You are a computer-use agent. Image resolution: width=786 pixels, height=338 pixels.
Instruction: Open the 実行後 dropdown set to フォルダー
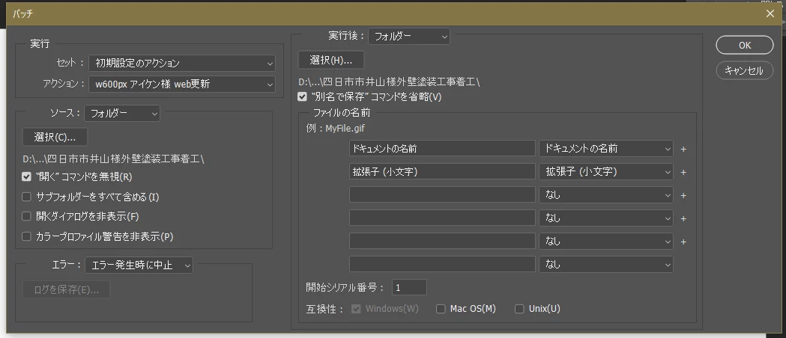point(409,36)
